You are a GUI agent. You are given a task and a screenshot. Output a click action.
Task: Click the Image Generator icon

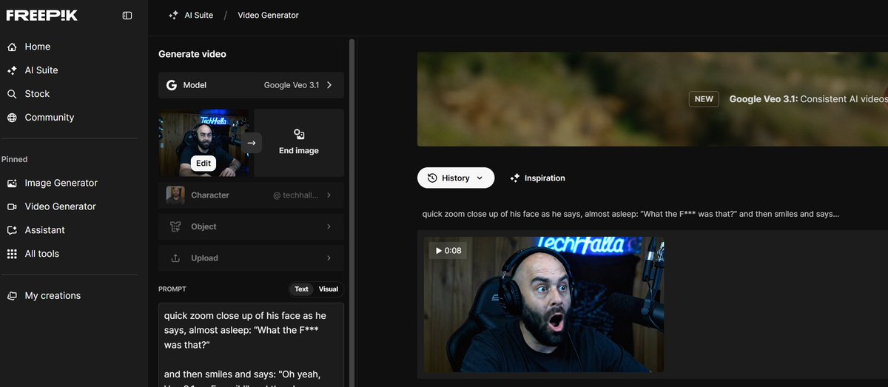click(12, 183)
